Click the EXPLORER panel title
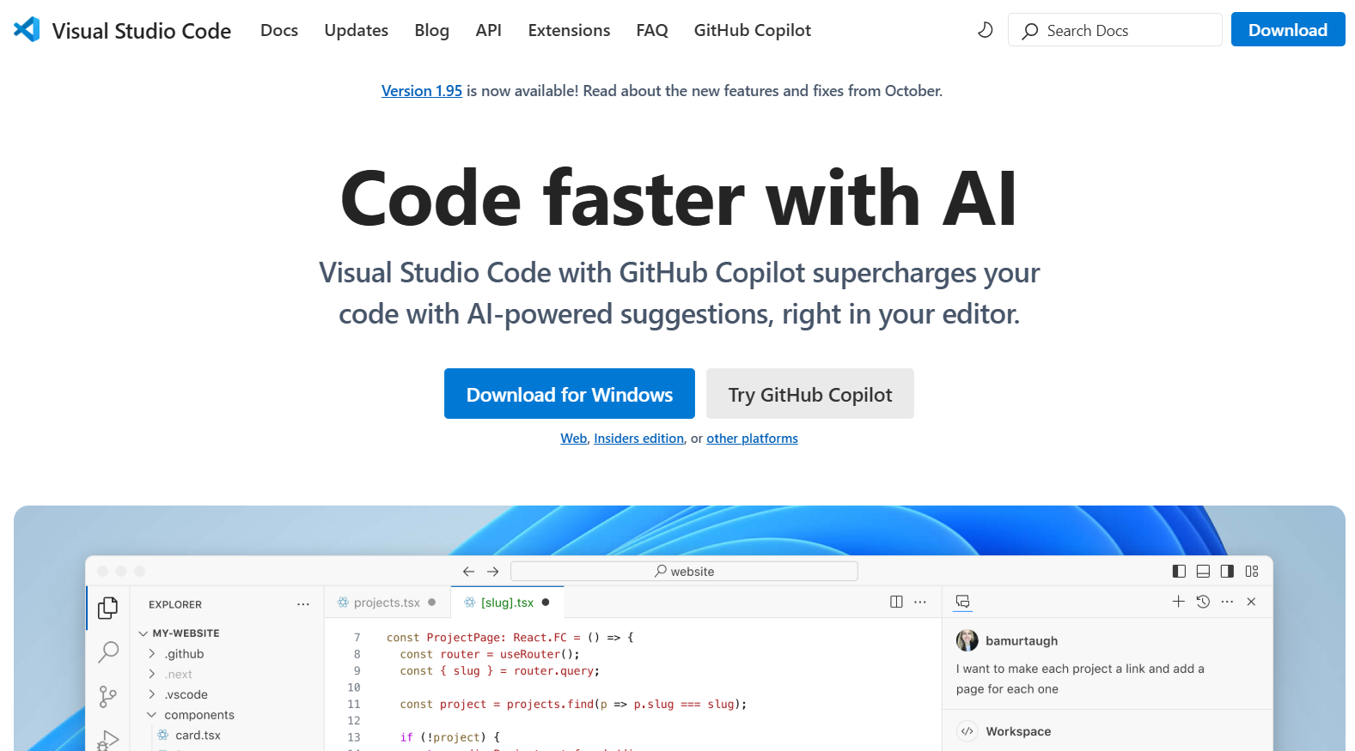Screen dimensions: 1355x751 pyautogui.click(x=175, y=605)
